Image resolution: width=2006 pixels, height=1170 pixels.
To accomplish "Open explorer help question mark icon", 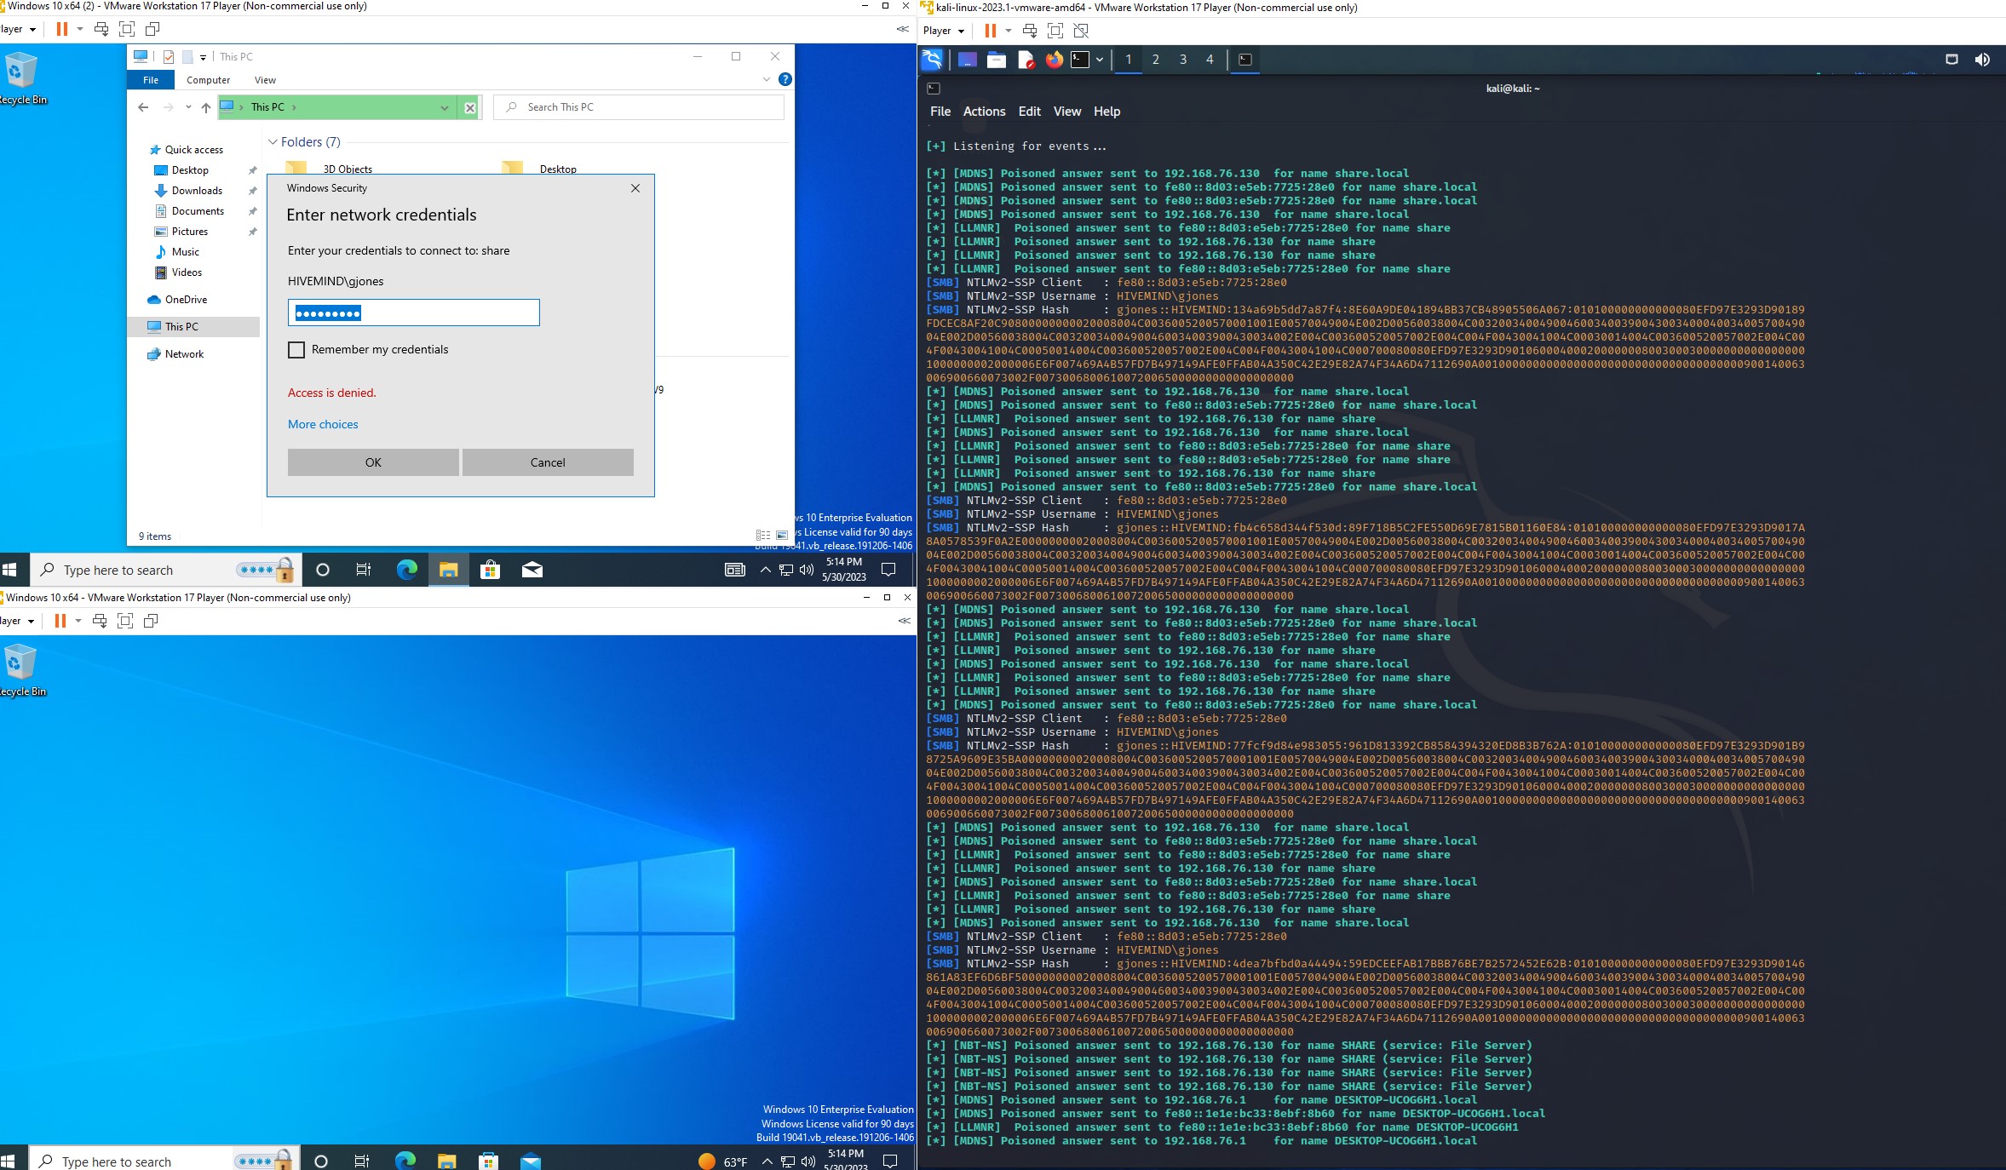I will (x=785, y=79).
